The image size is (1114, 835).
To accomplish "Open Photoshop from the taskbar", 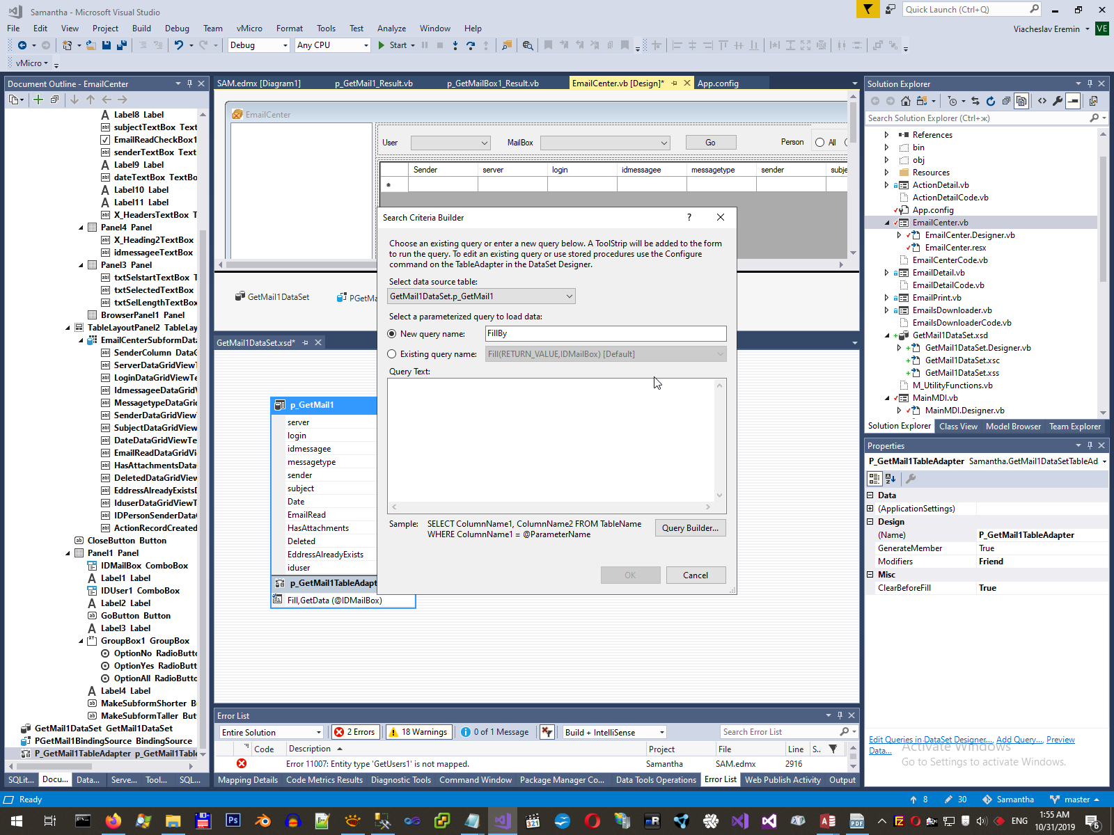I will [x=233, y=821].
